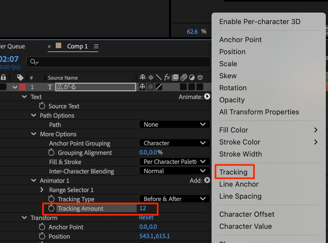Toggle stopwatch for Tracking Amount

[51, 209]
